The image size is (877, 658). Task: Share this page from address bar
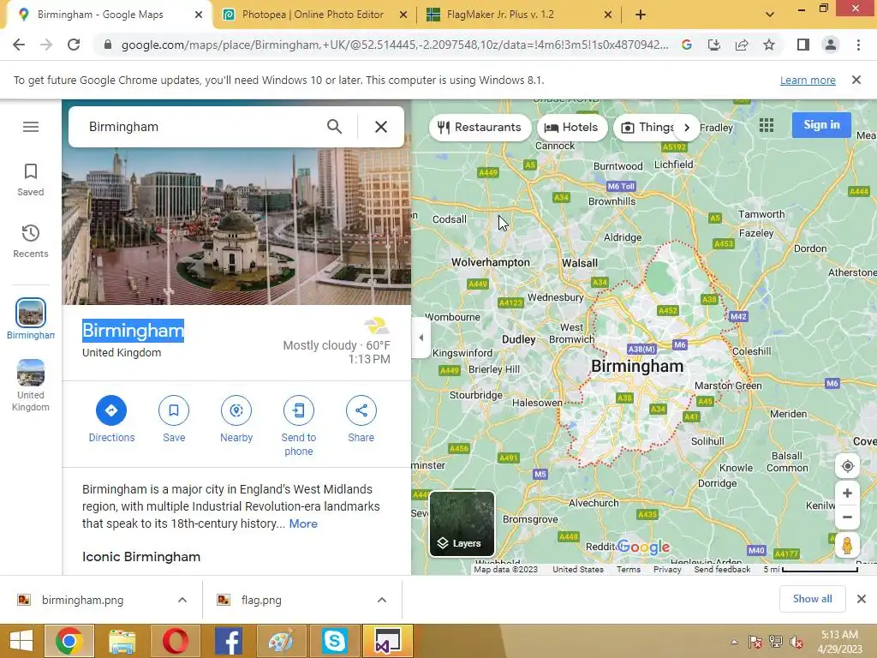(742, 45)
